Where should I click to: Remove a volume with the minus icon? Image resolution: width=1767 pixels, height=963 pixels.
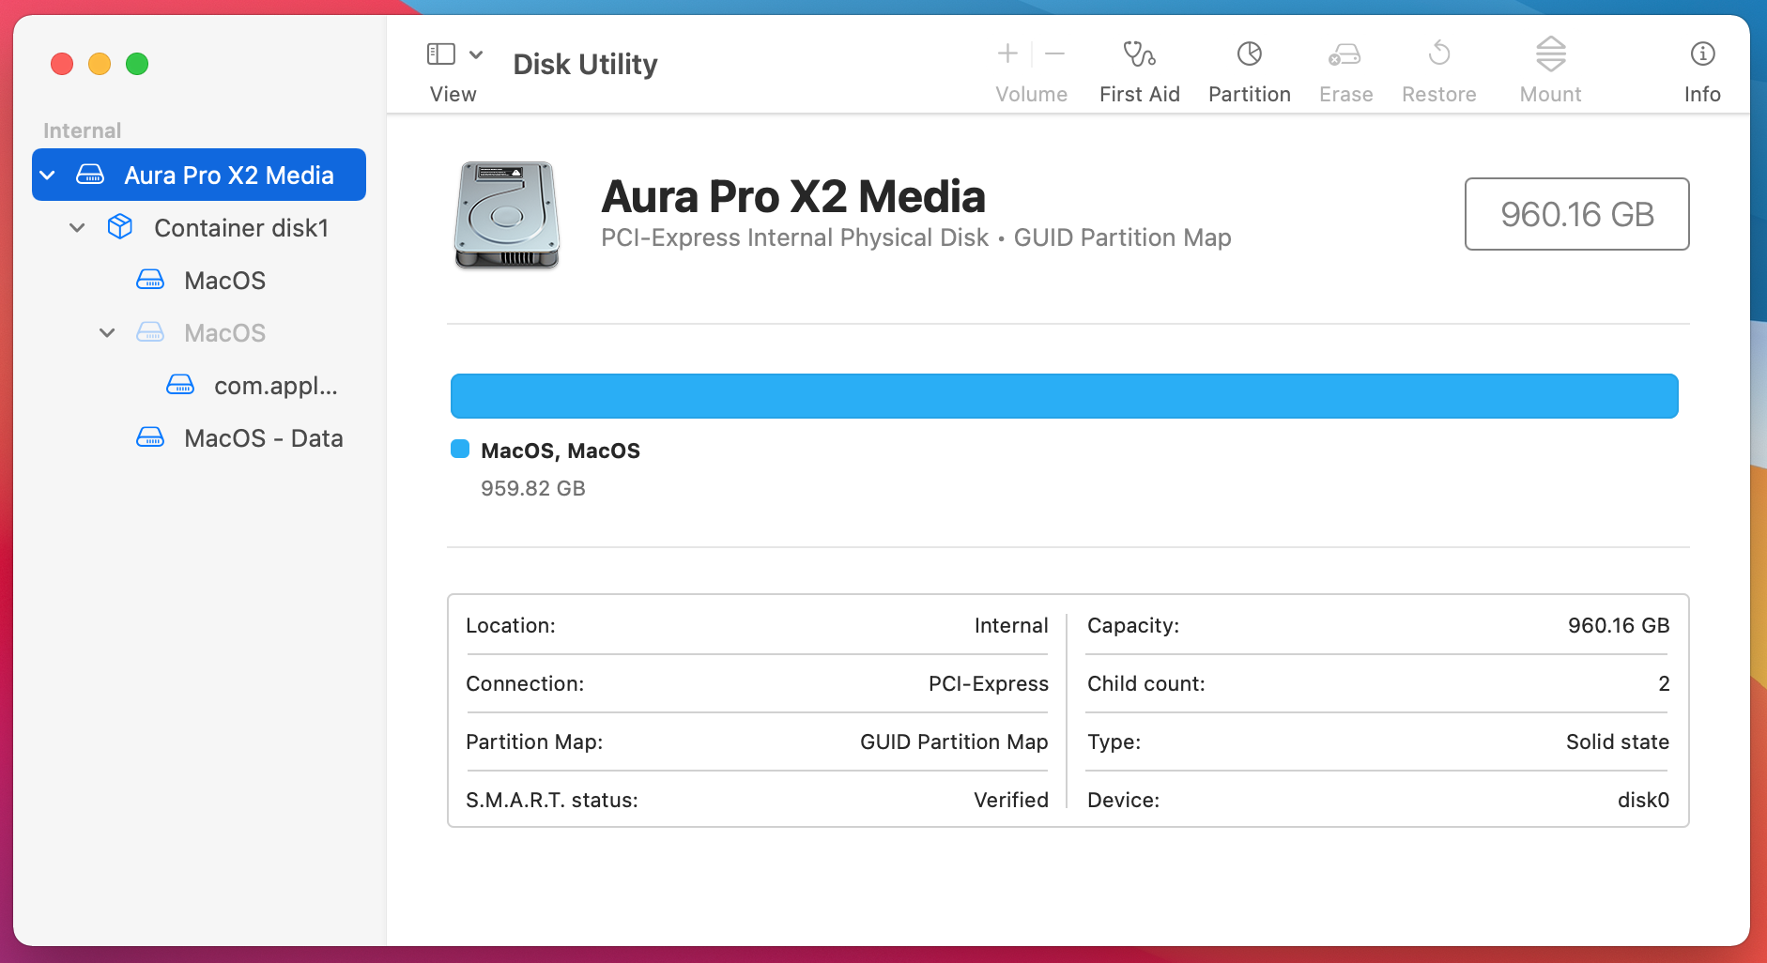click(1054, 53)
